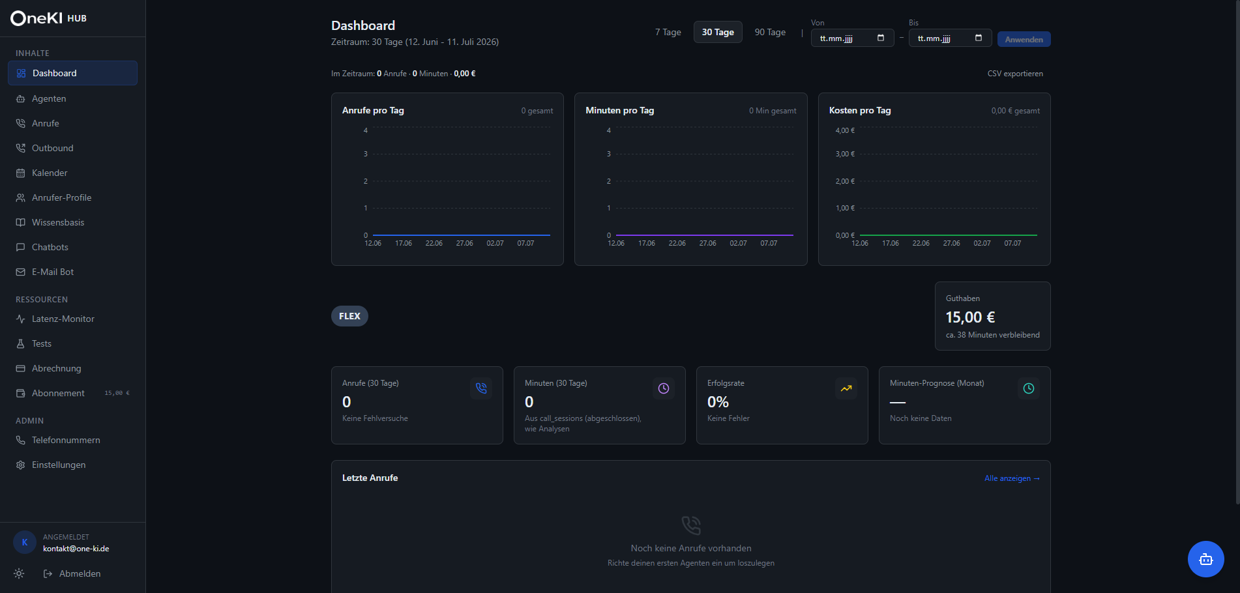Image resolution: width=1240 pixels, height=593 pixels.
Task: Click the OneKI HUB logo
Action: point(48,18)
